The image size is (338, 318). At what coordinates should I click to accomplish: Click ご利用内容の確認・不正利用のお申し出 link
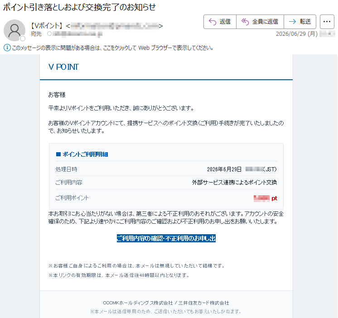click(166, 238)
